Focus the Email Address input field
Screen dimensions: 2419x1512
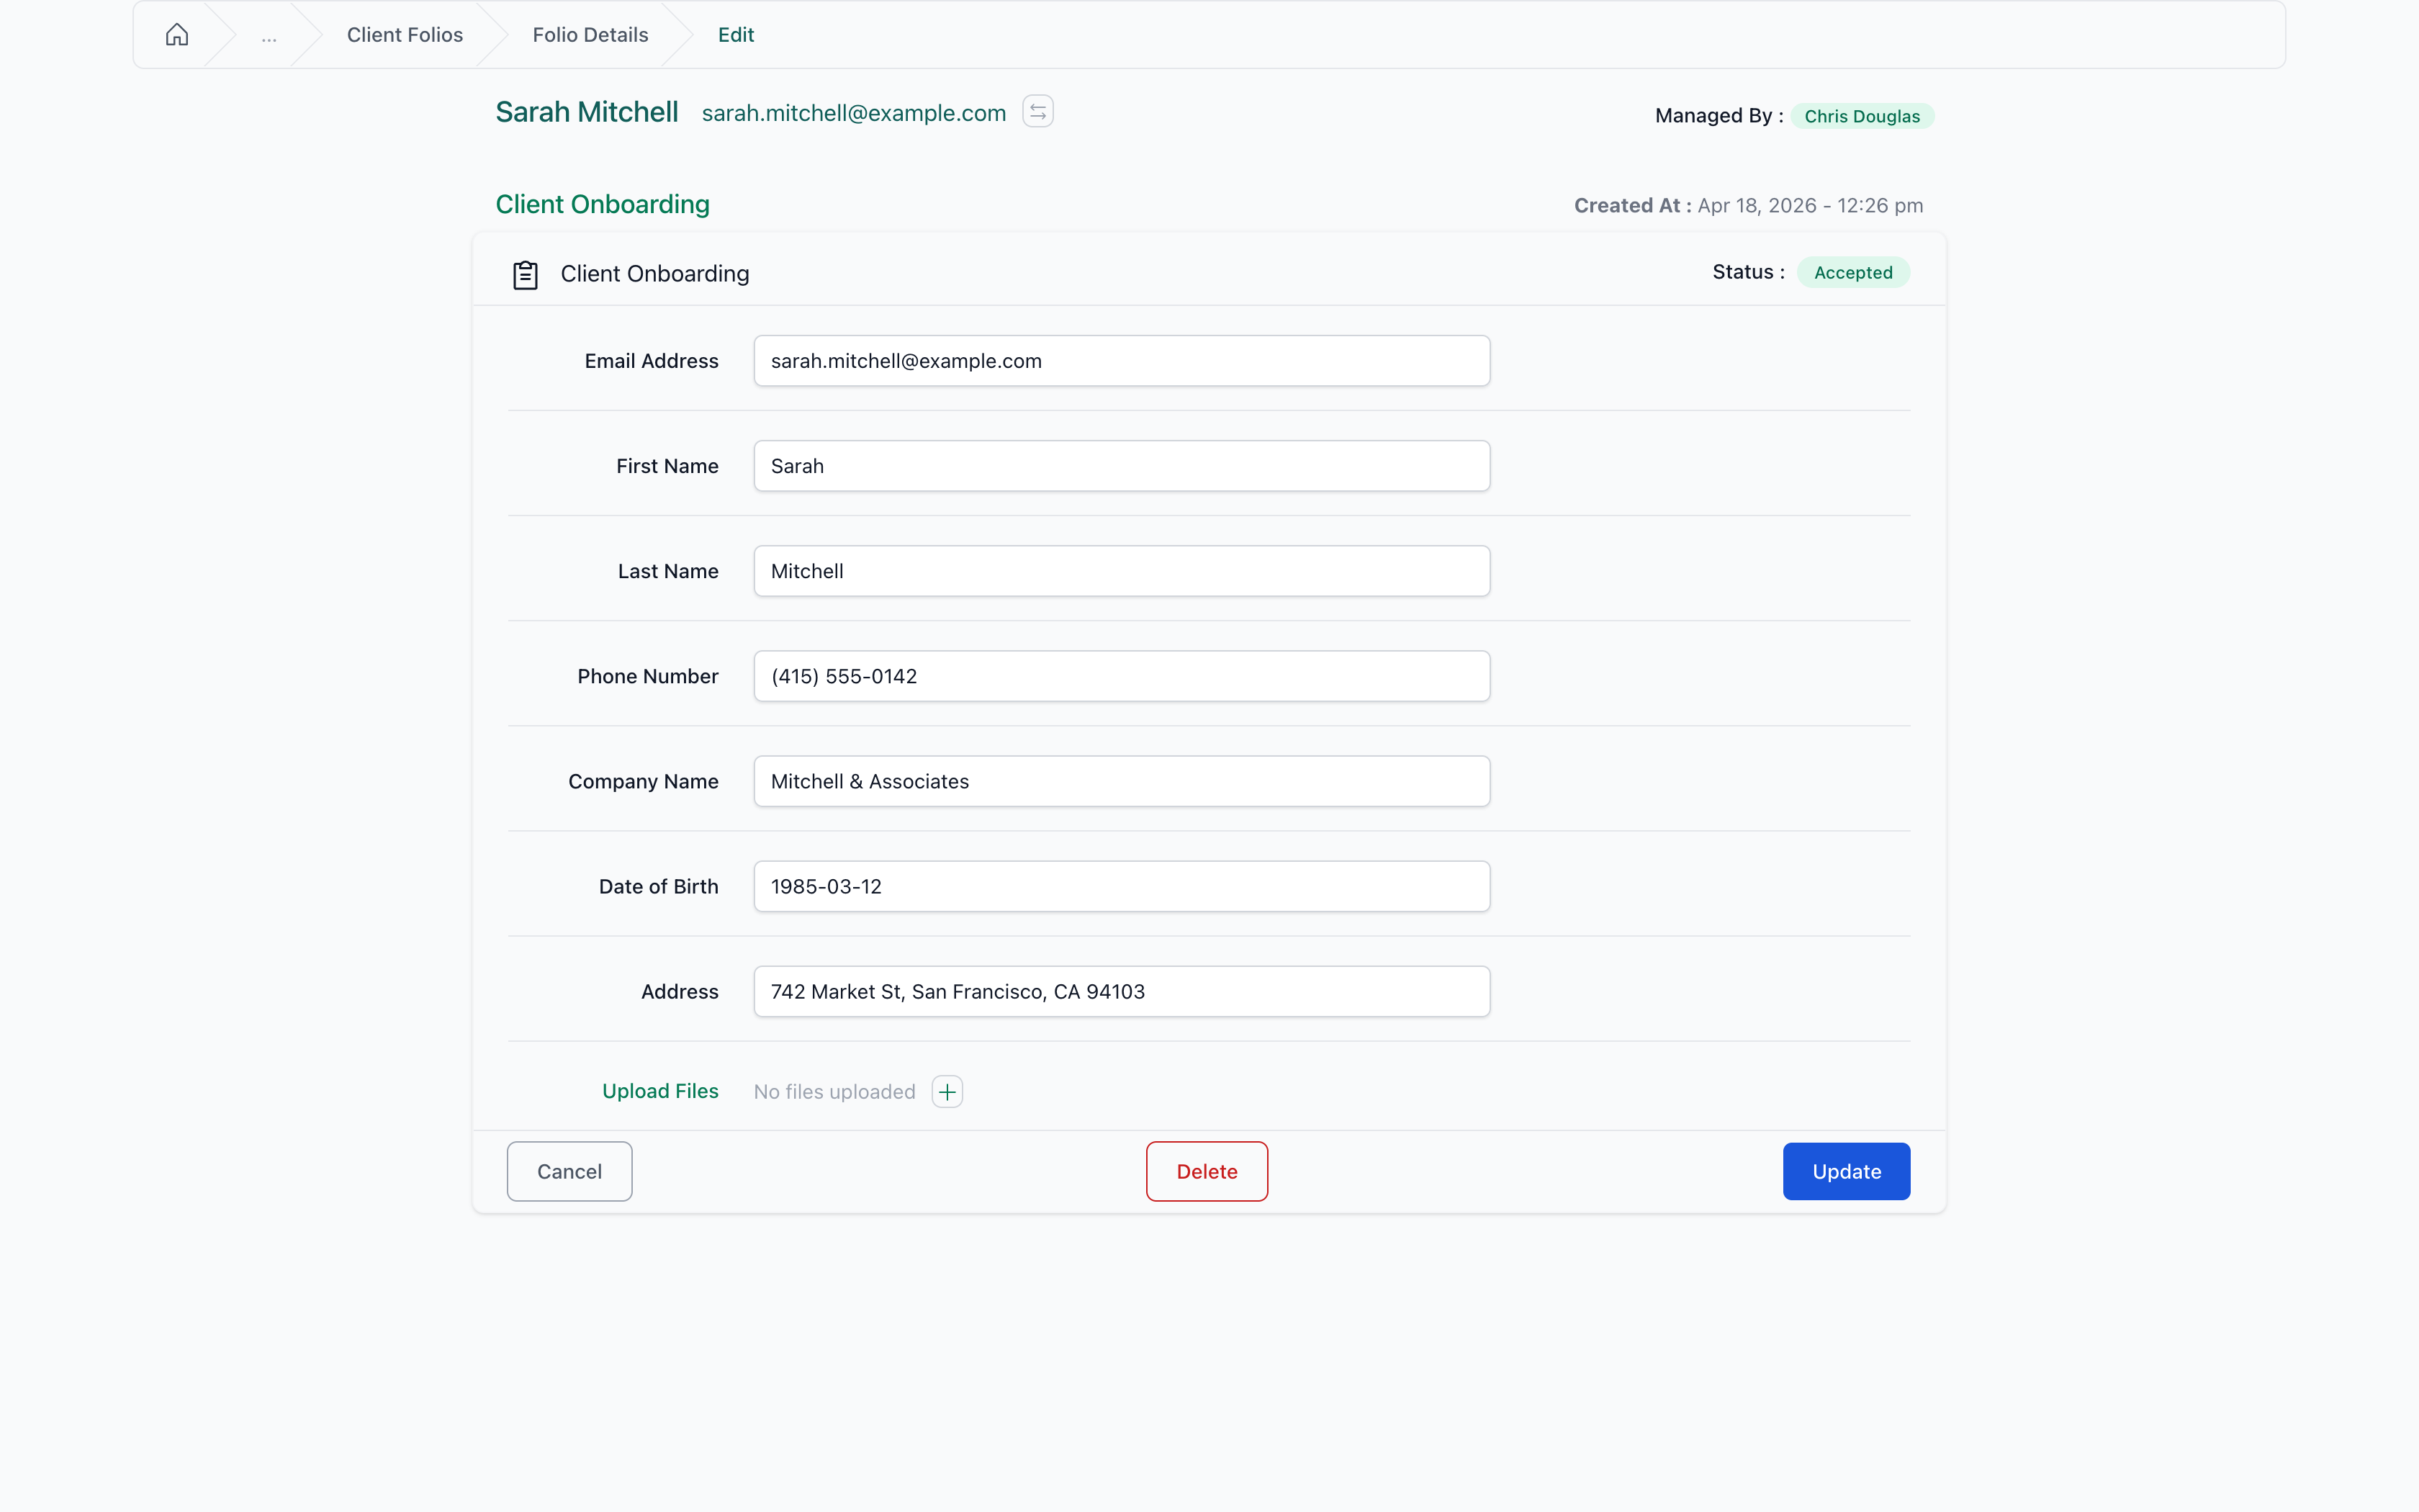[x=1122, y=361]
